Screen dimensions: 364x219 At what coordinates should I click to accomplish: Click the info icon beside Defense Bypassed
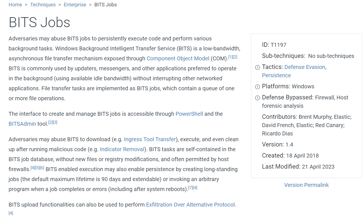[x=257, y=98]
